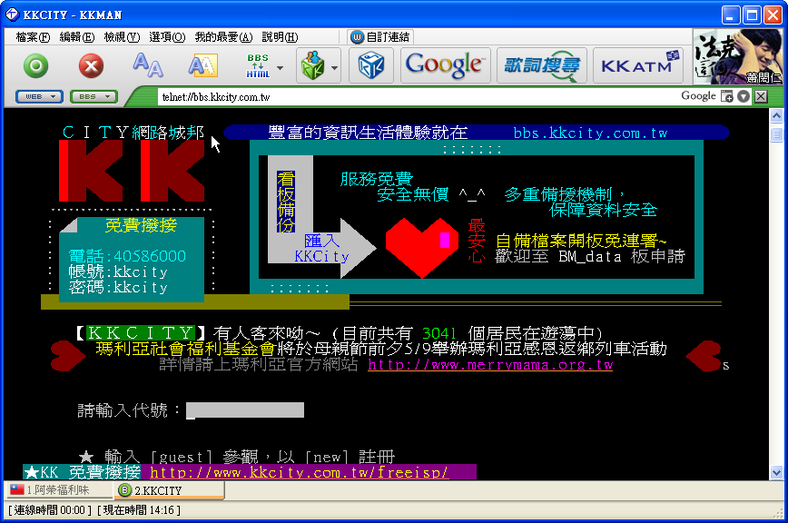
Task: Click the scrollbar down arrow
Action: click(x=776, y=472)
